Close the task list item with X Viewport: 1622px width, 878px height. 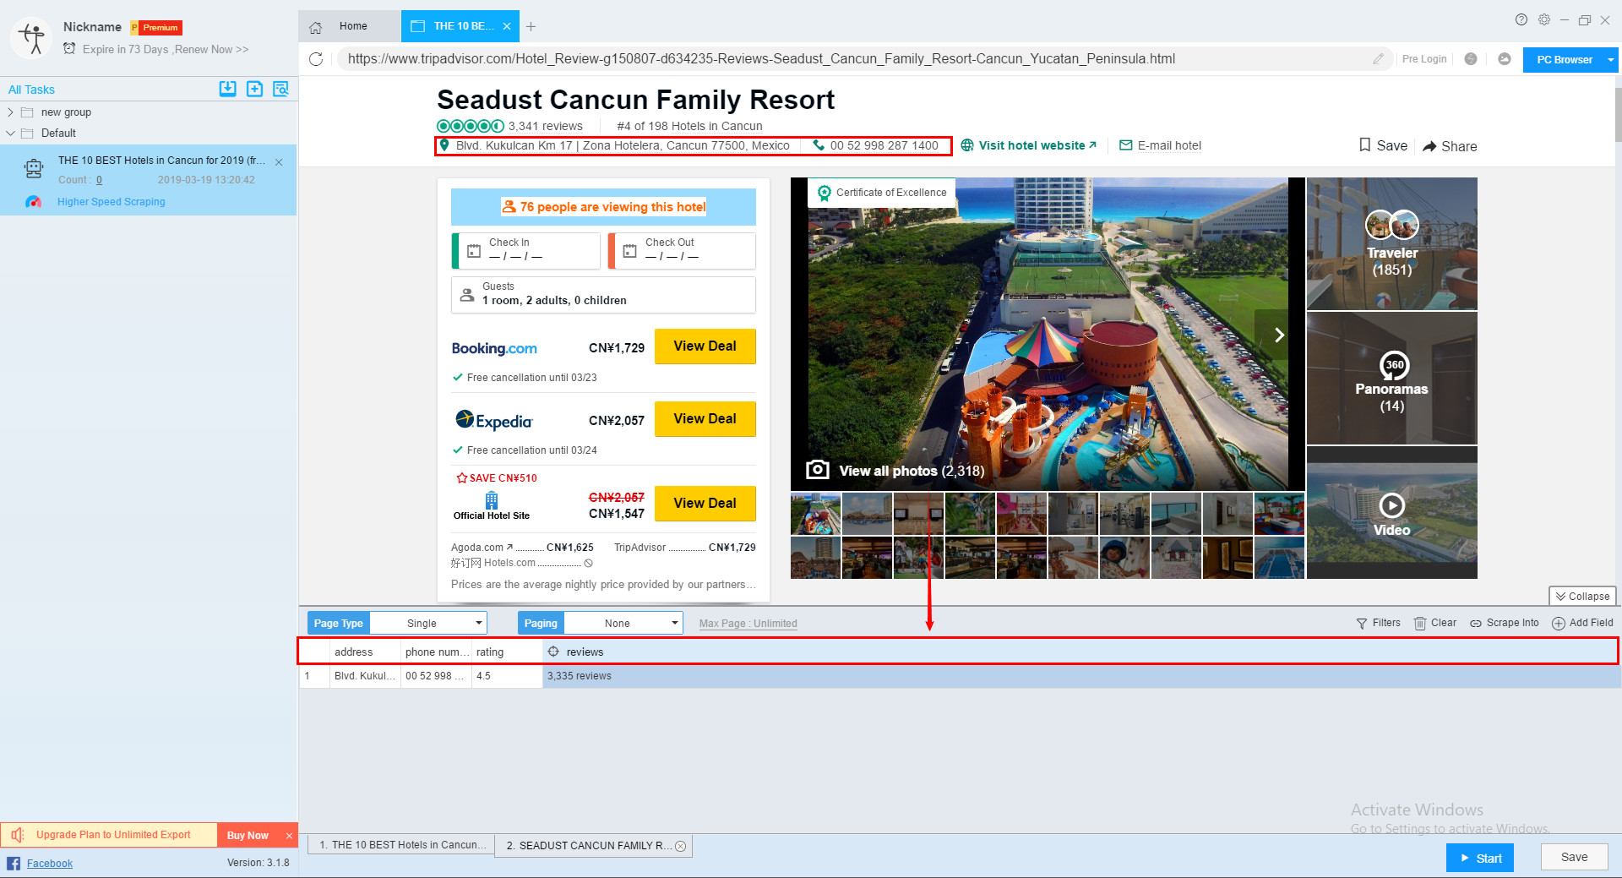pyautogui.click(x=279, y=162)
